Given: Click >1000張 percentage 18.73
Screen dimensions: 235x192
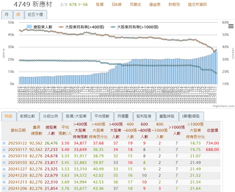Looking at the screenshot, I should click(x=195, y=143).
